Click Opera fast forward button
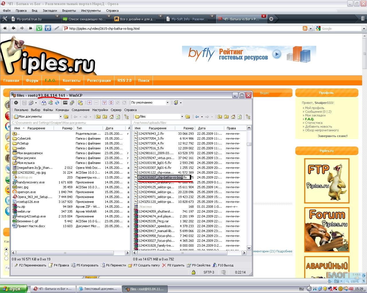Image resolution: width=367 pixels, height=293 pixels. click(x=31, y=28)
